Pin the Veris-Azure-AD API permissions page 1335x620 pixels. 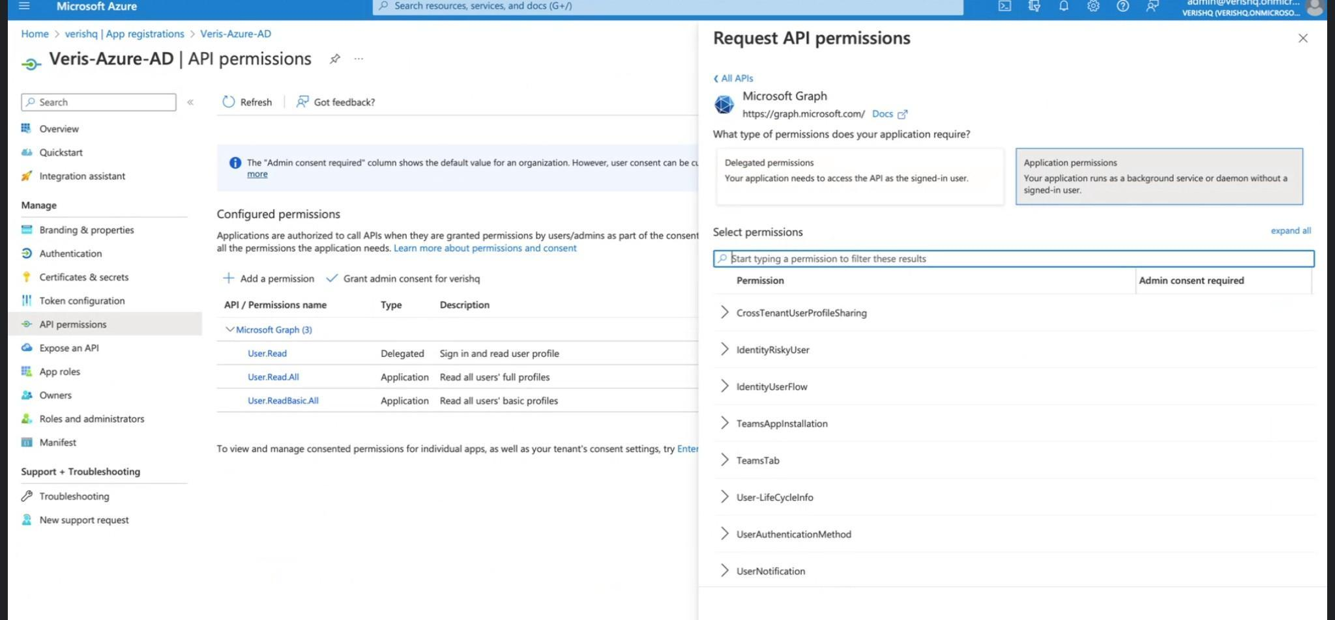pyautogui.click(x=334, y=59)
